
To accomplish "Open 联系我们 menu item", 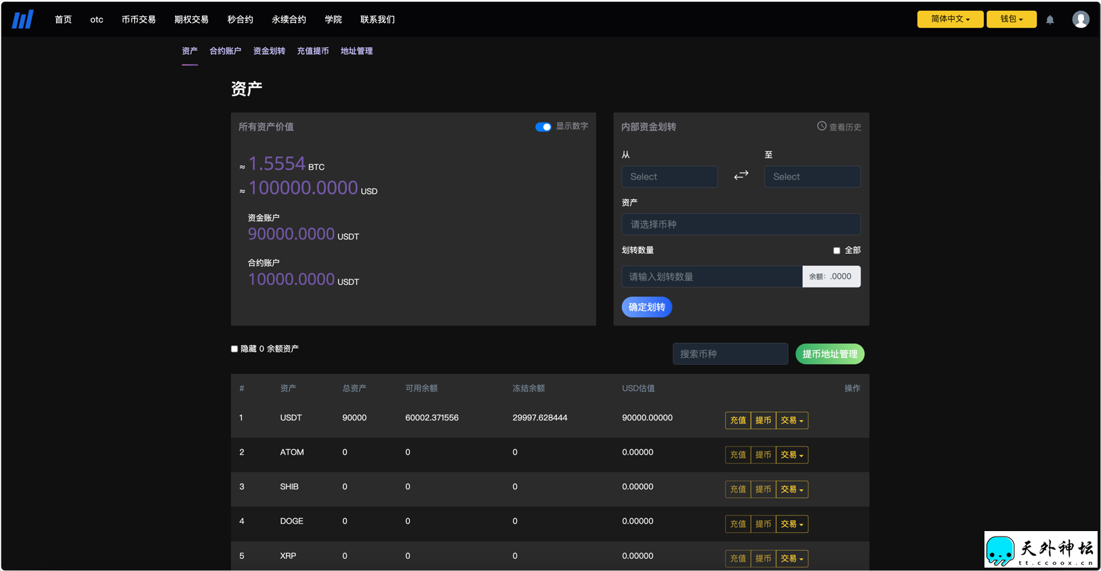I will (377, 20).
